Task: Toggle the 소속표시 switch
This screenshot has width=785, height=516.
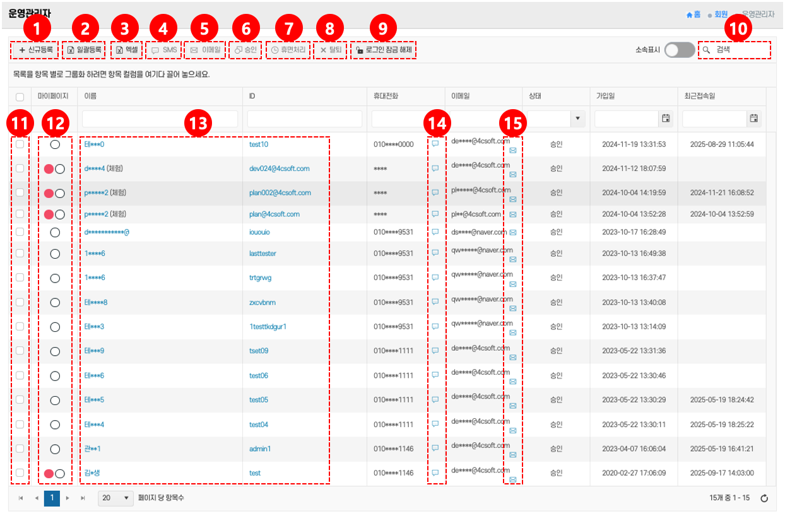Action: pos(679,50)
